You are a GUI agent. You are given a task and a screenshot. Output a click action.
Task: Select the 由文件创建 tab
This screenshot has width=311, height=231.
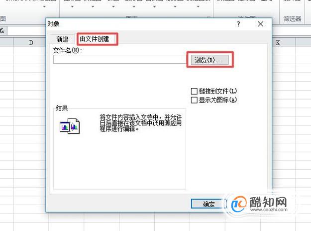95,39
